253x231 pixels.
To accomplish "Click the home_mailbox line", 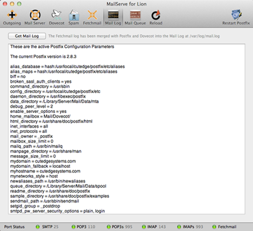I will click(x=40, y=116).
